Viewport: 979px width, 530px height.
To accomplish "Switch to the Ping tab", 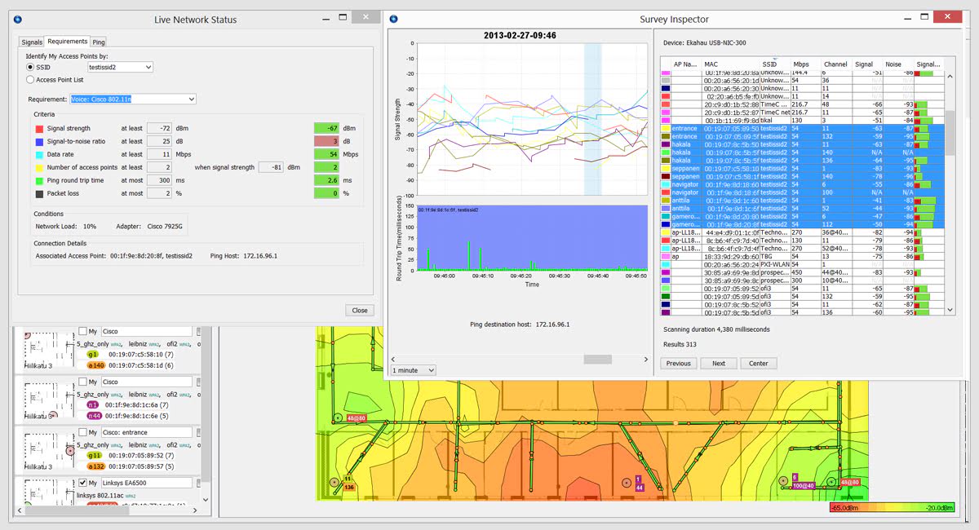I will pos(99,42).
